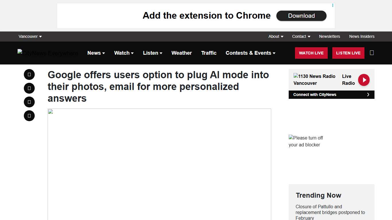This screenshot has width=392, height=220.
Task: Go to the Weather section
Action: 181,53
